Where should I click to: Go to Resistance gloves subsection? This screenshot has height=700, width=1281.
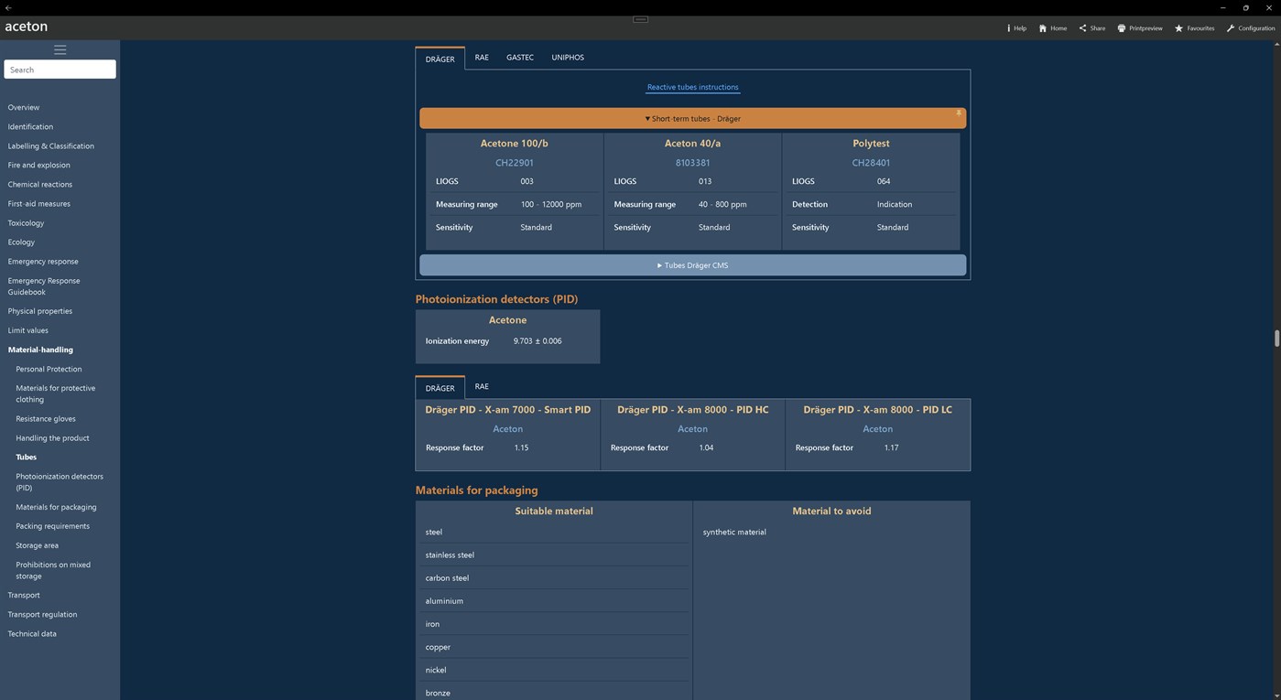46,418
